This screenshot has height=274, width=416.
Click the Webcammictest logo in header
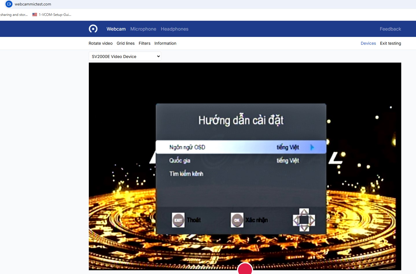click(x=93, y=29)
